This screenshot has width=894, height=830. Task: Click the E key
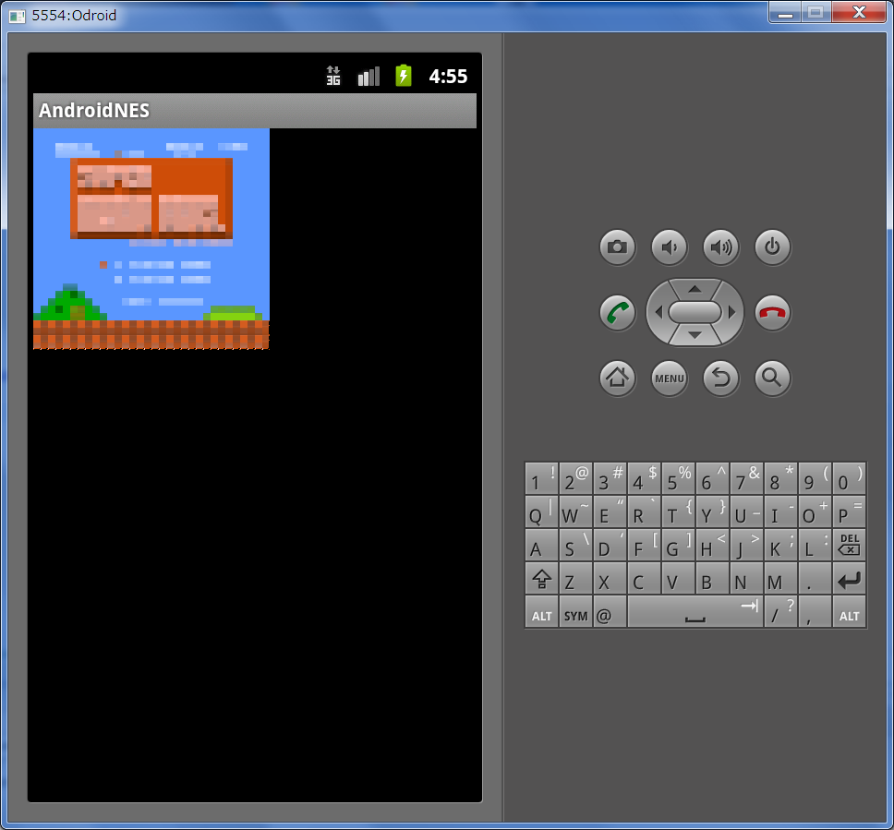[610, 511]
